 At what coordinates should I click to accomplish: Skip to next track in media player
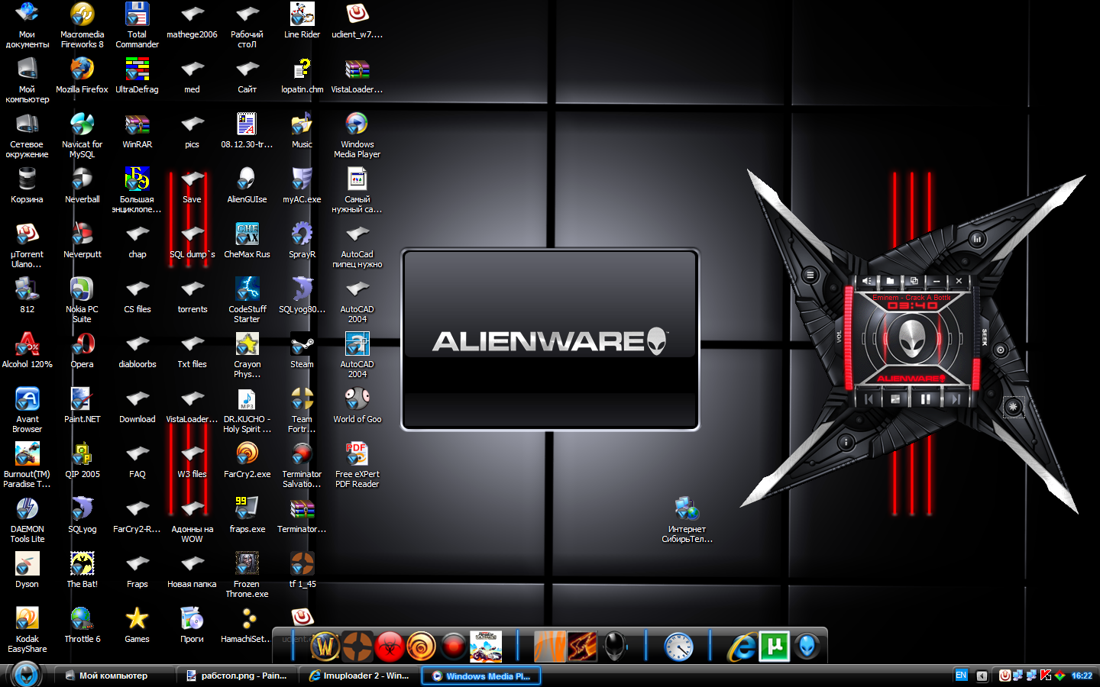955,398
